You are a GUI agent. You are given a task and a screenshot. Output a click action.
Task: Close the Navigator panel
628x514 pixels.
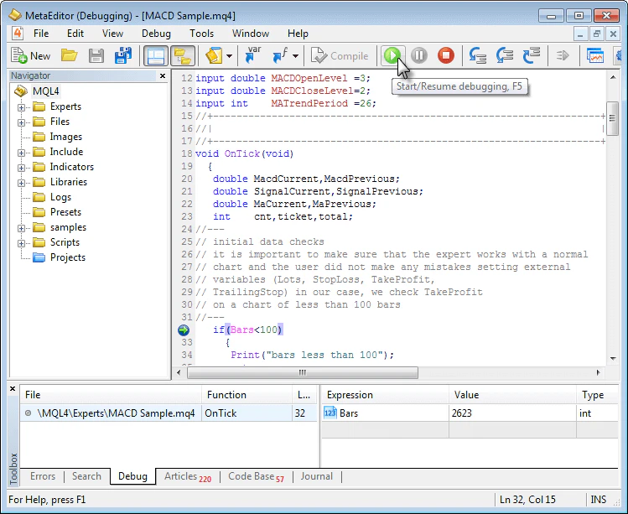(x=163, y=75)
